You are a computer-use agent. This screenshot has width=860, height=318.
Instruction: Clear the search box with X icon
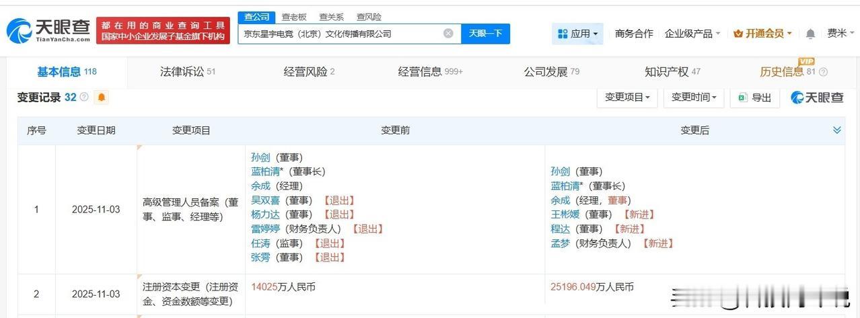click(448, 34)
